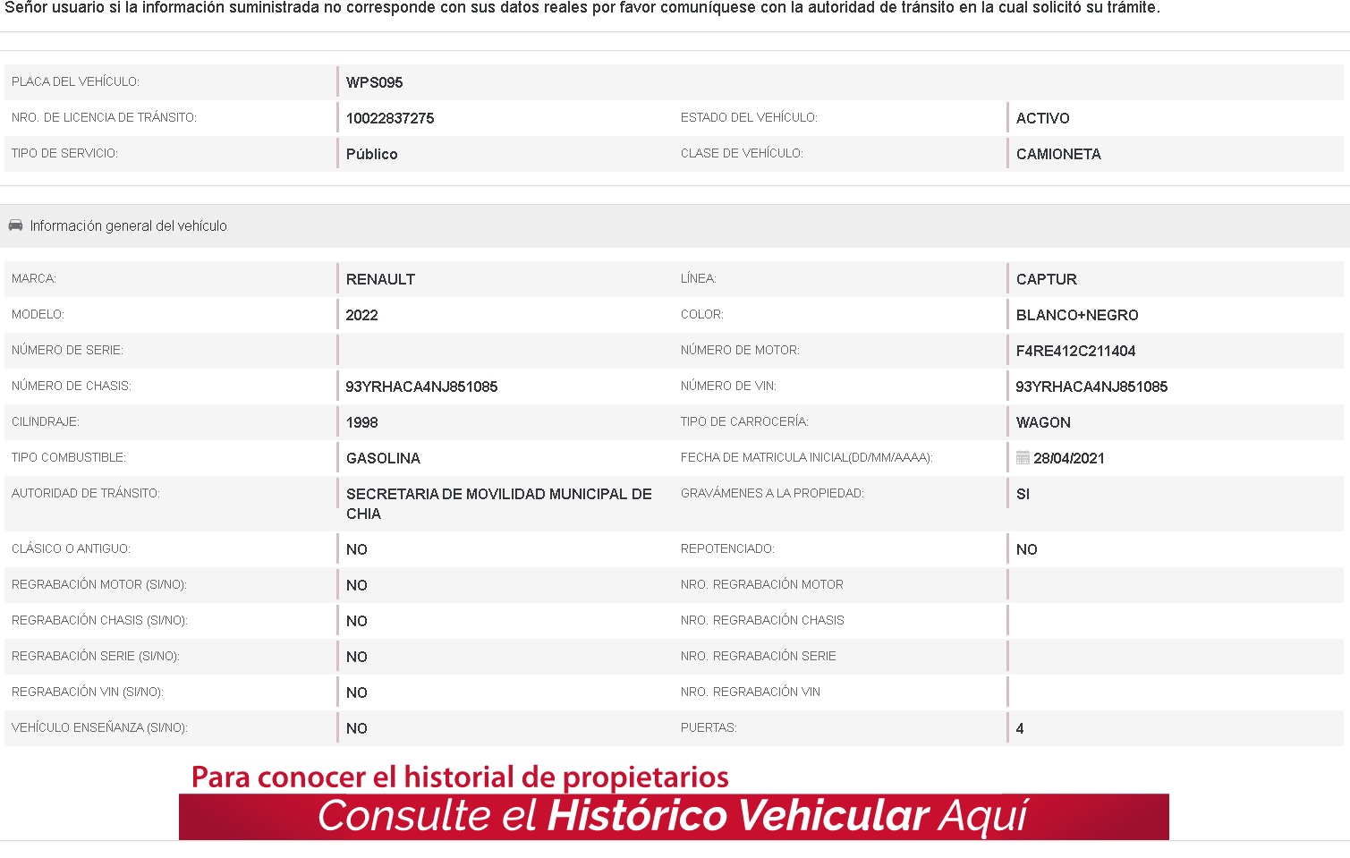Image resolution: width=1350 pixels, height=858 pixels.
Task: Click the calendar icon next to 28/04/2021
Action: (x=1023, y=458)
